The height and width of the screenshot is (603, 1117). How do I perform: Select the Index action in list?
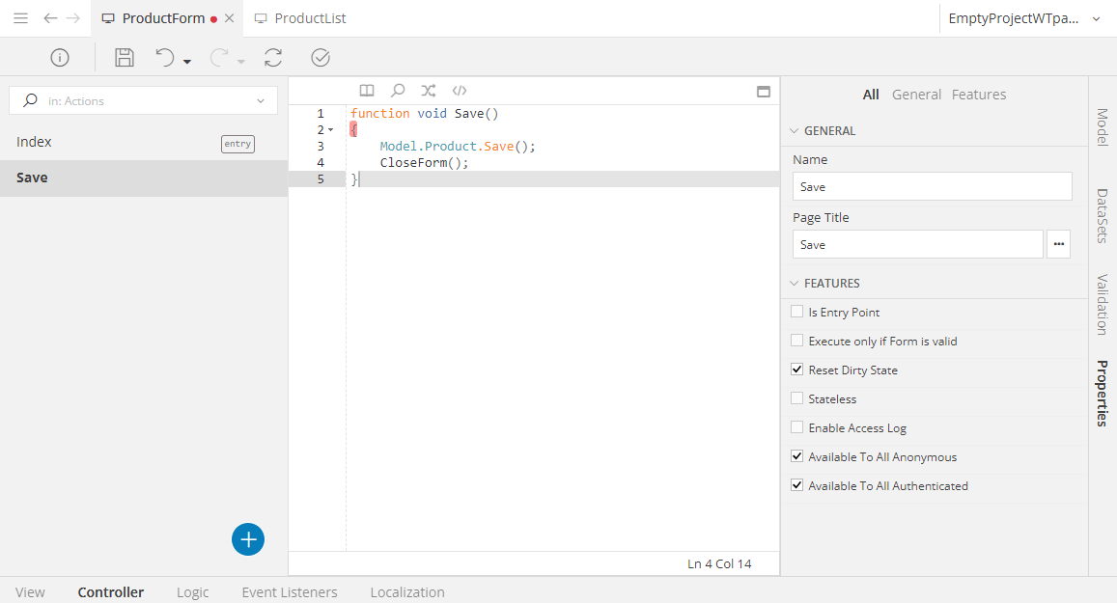(x=35, y=142)
